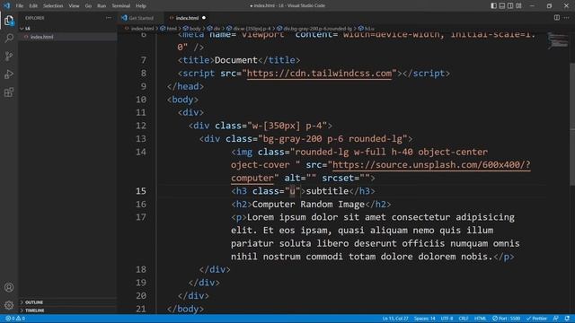
Task: Open errors and warnings status indicator
Action: point(15,319)
